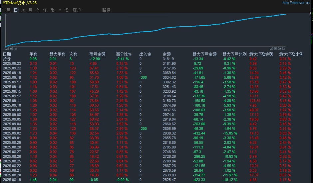The image size is (313, 183).
Task: Click the 百分比% column header
Action: click(x=124, y=54)
